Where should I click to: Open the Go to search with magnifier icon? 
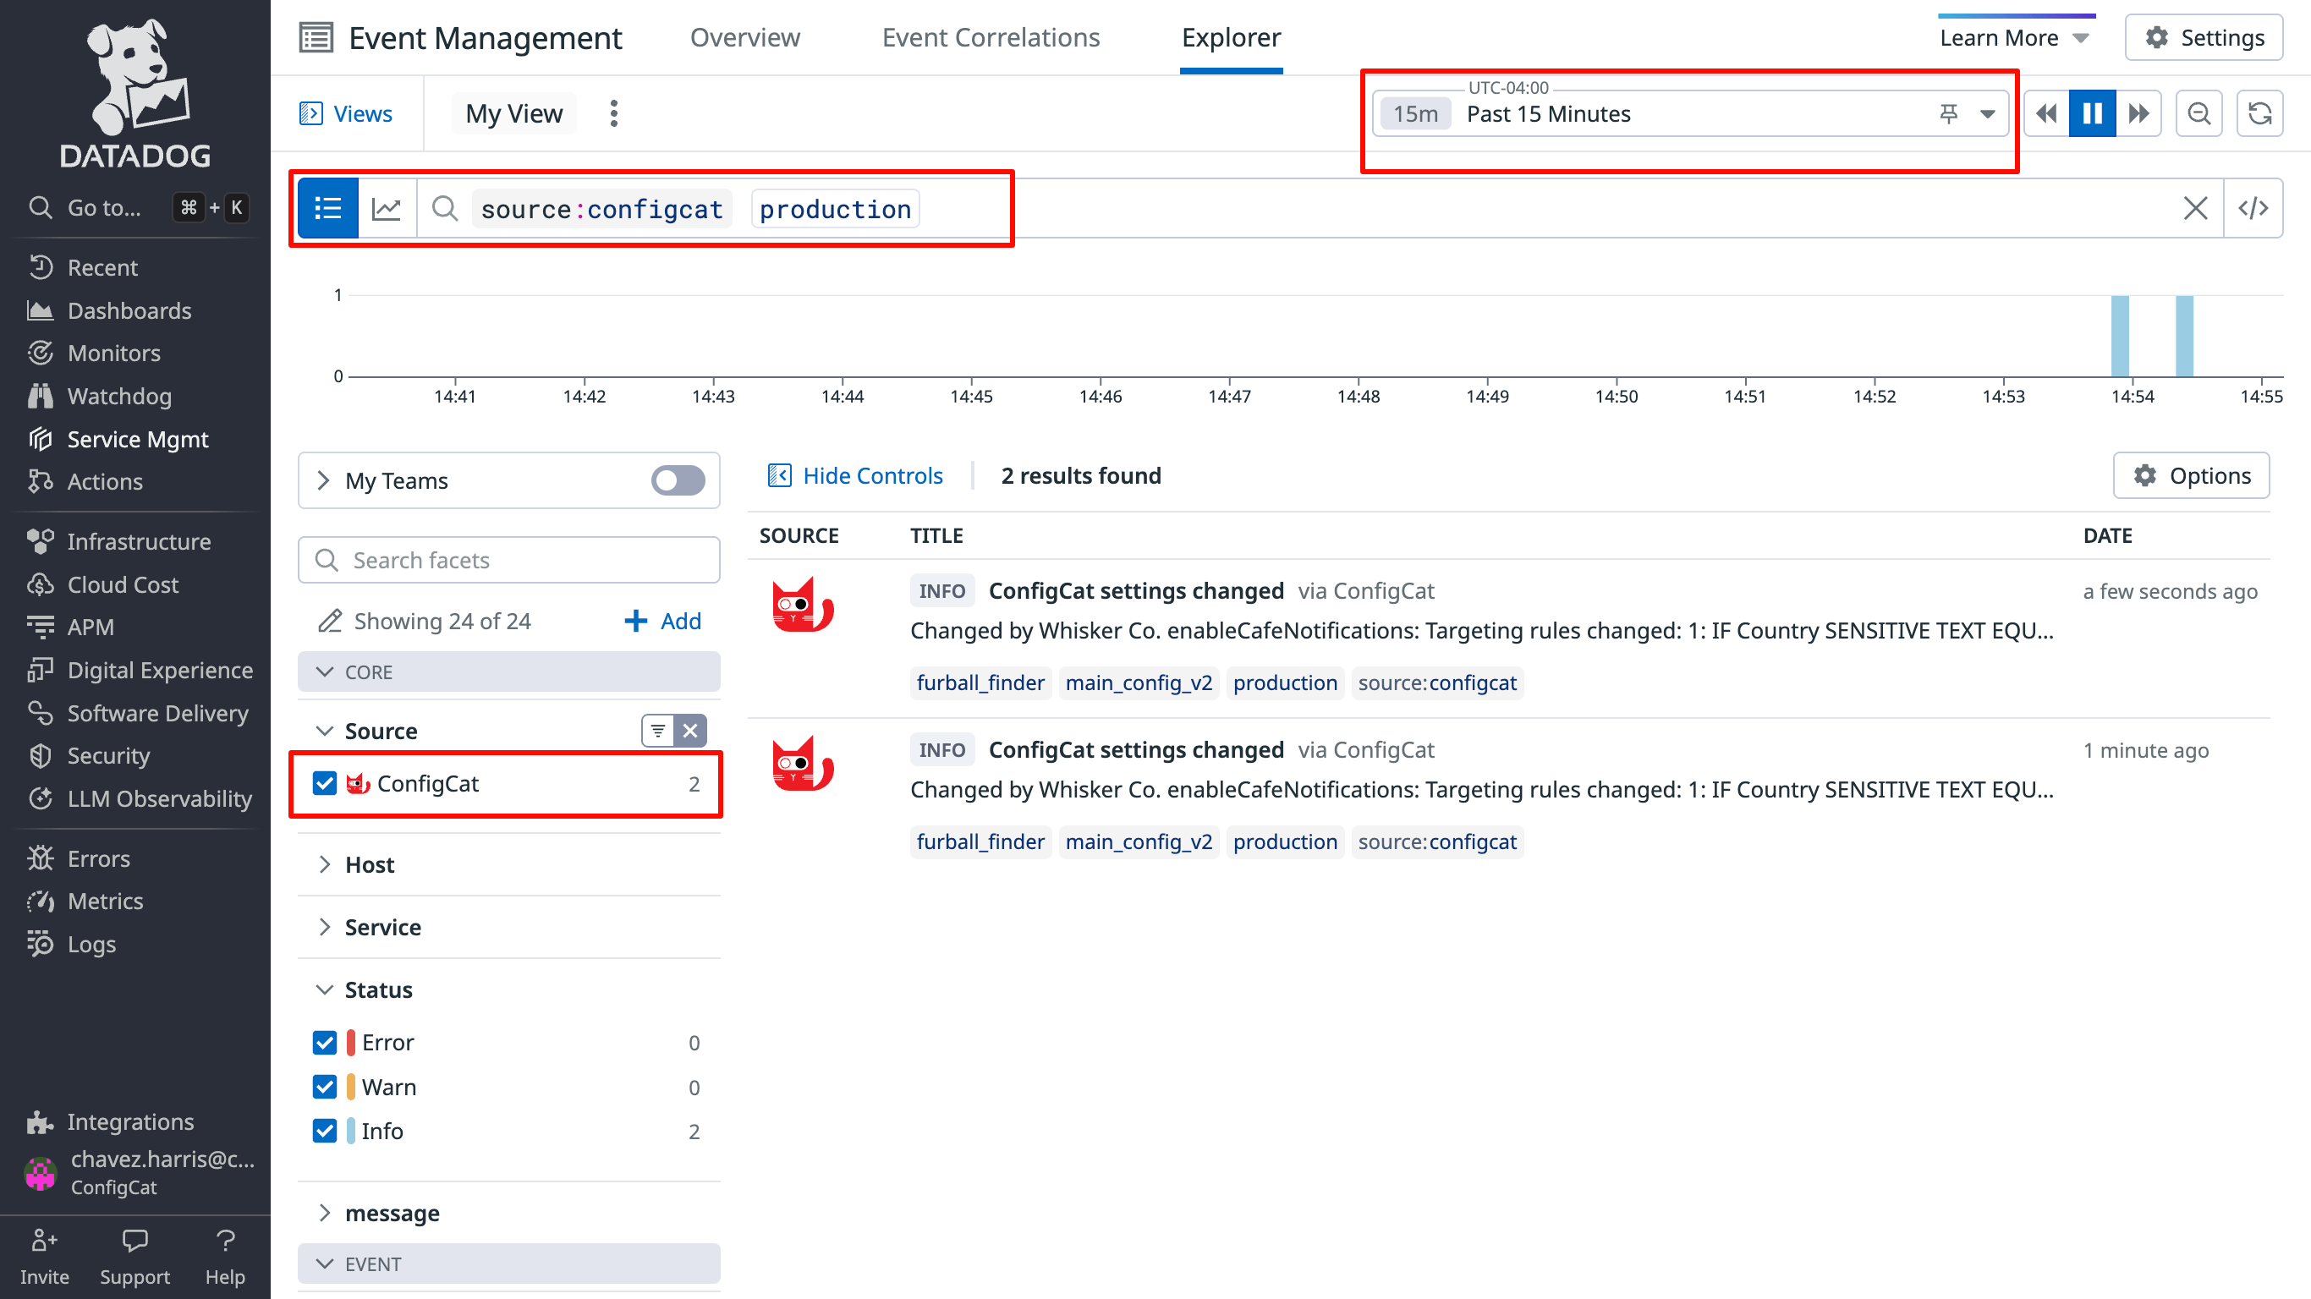41,207
